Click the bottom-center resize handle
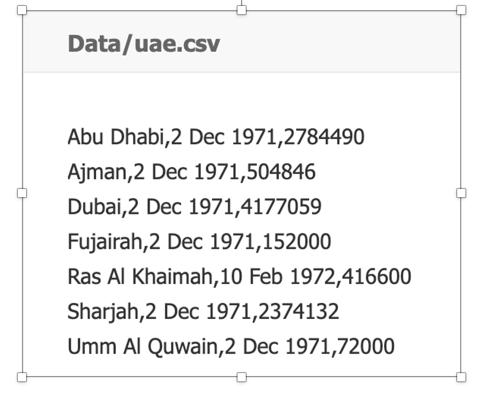Screen dimensions: 488x398 pos(242,377)
